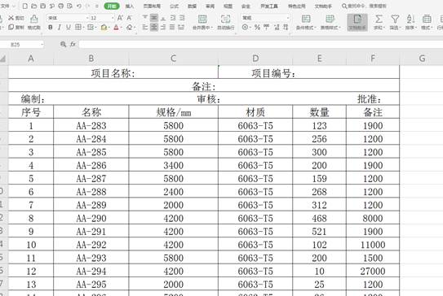Click the Print icon
The image size is (443, 296).
(60, 6)
